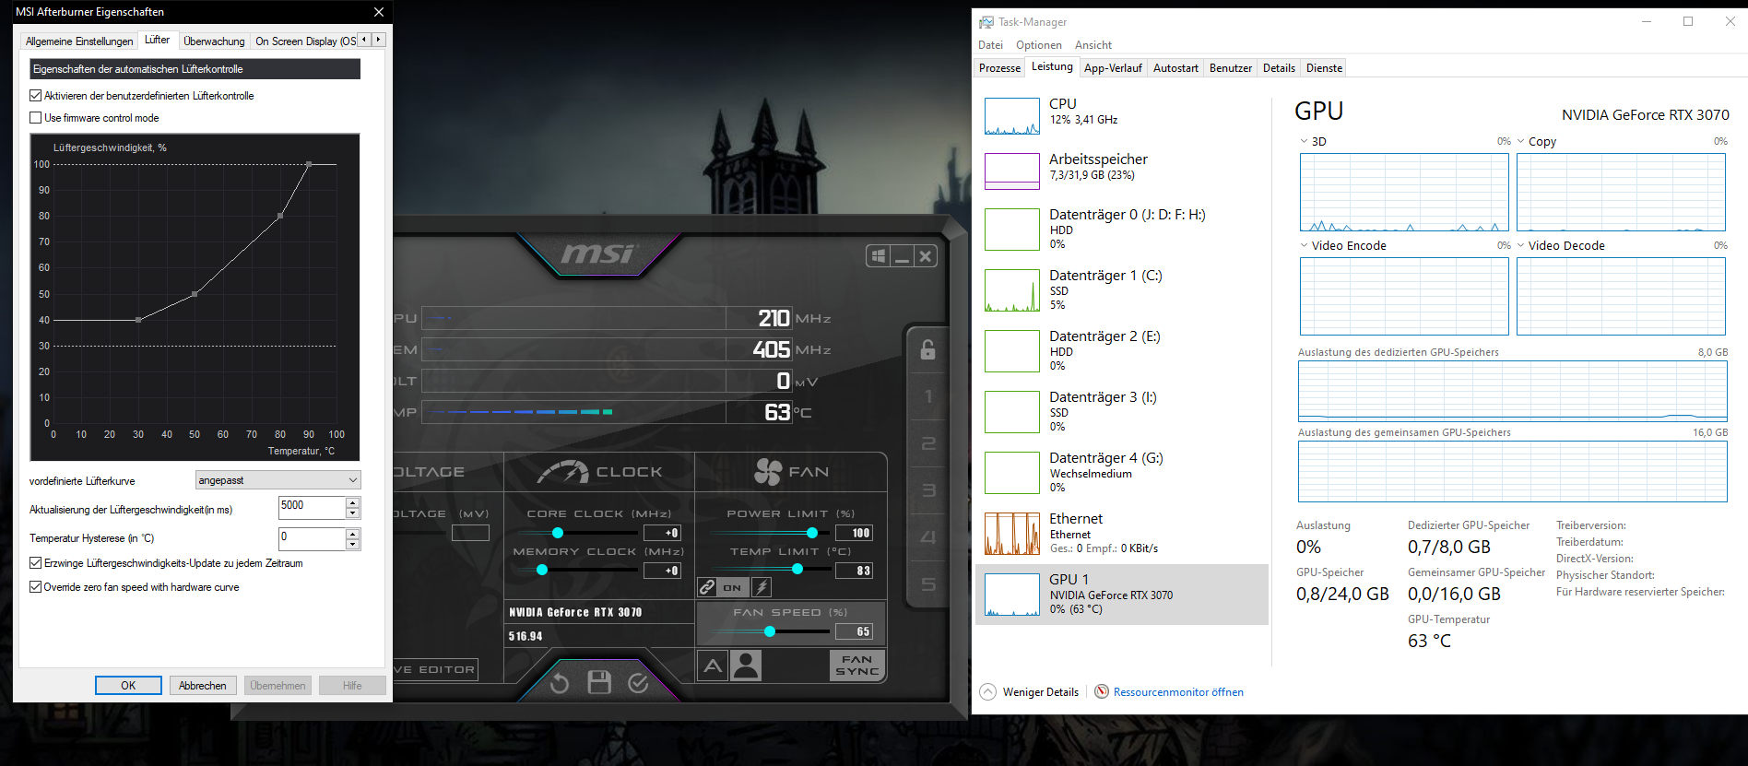Image resolution: width=1748 pixels, height=766 pixels.
Task: Toggle the ON switch under Temp Limit
Action: [x=732, y=587]
